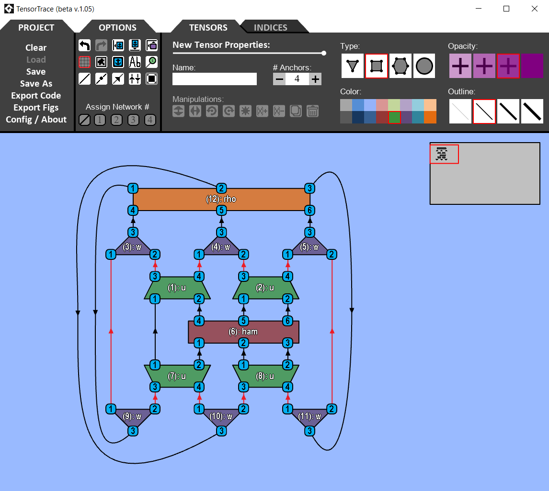Select the (12): rho tensor
549x491 pixels.
point(221,200)
